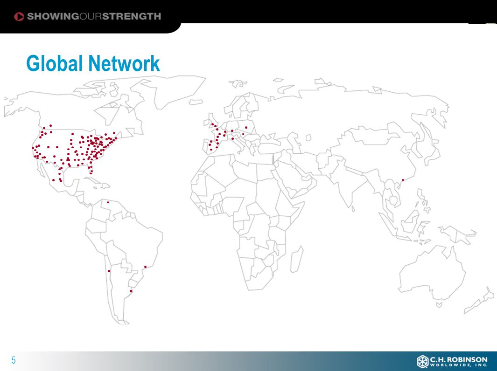This screenshot has height=371, width=497.
Task: Click the red location dot in Hong Kong
Action: (x=403, y=180)
